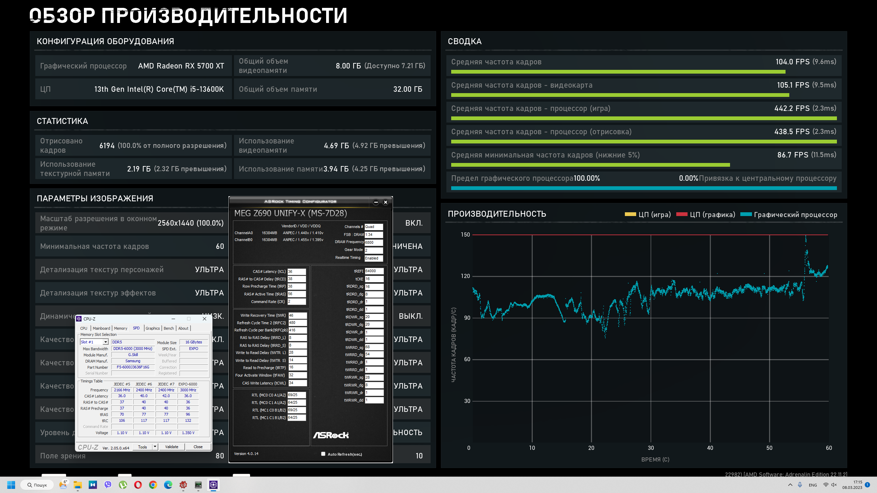Select the SPD tab in CPU-Z

pyautogui.click(x=136, y=328)
